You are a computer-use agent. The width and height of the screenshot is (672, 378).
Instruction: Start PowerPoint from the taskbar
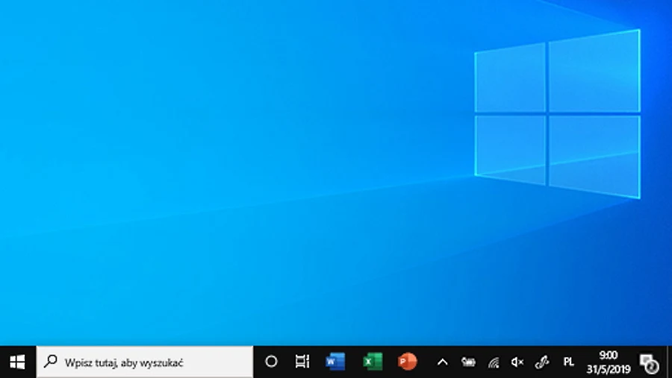[x=407, y=362]
